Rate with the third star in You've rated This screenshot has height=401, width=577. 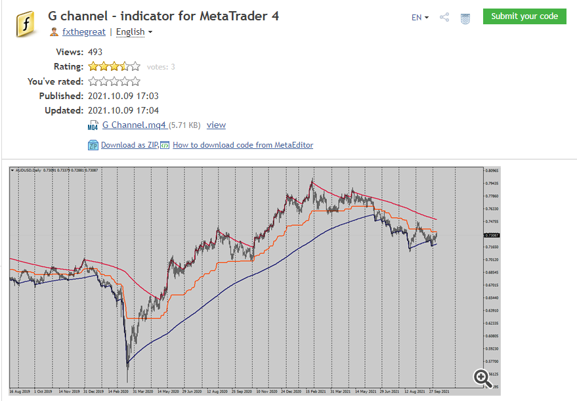pos(114,81)
